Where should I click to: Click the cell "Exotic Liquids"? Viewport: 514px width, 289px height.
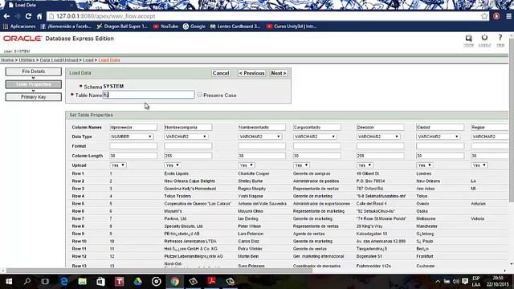pos(177,173)
